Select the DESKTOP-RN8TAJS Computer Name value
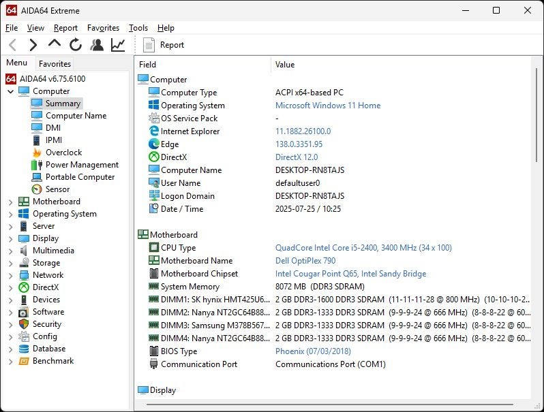 [309, 170]
